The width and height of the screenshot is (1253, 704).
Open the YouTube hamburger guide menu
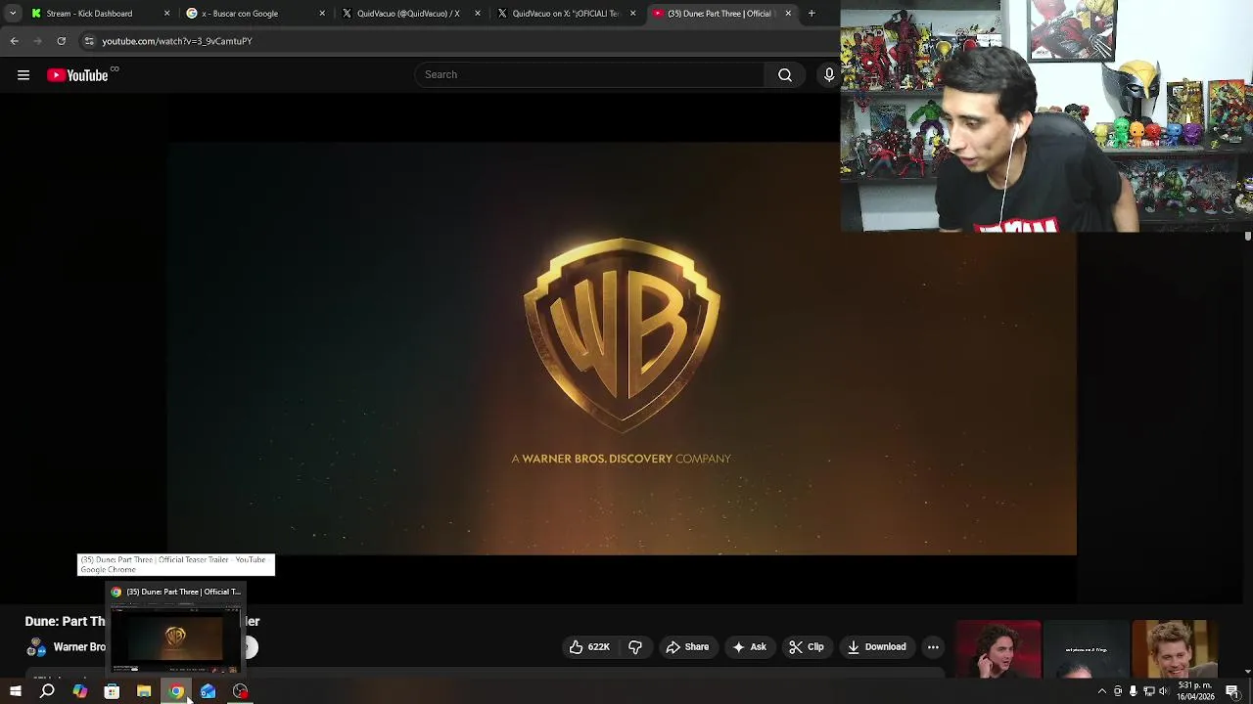tap(23, 75)
